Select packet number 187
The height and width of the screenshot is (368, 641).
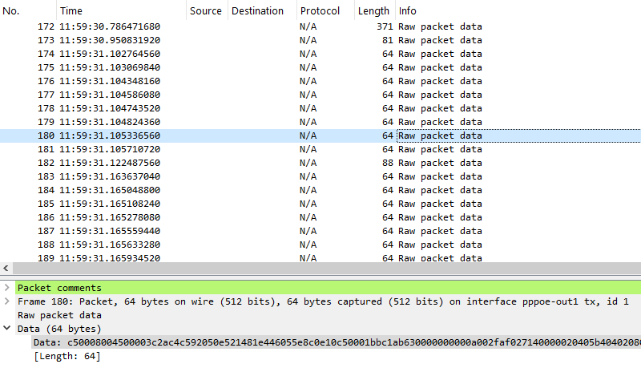pos(320,231)
